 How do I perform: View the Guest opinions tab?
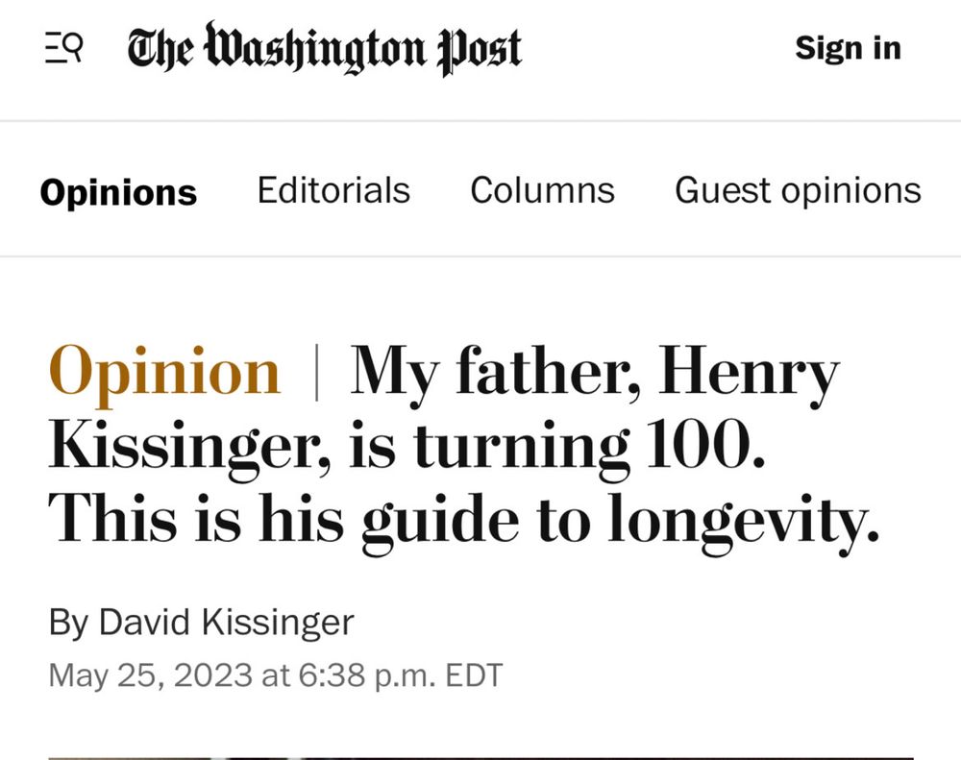(798, 190)
